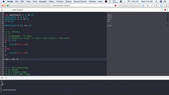Image resolution: width=169 pixels, height=95 pixels.
Task: Click console output 0.333333333333333
Action: pos(8,90)
